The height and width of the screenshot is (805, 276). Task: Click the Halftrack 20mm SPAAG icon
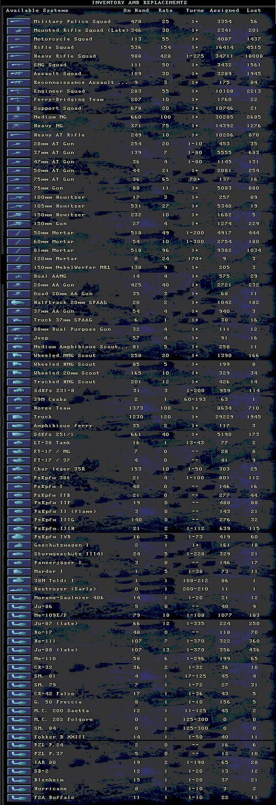point(19,303)
